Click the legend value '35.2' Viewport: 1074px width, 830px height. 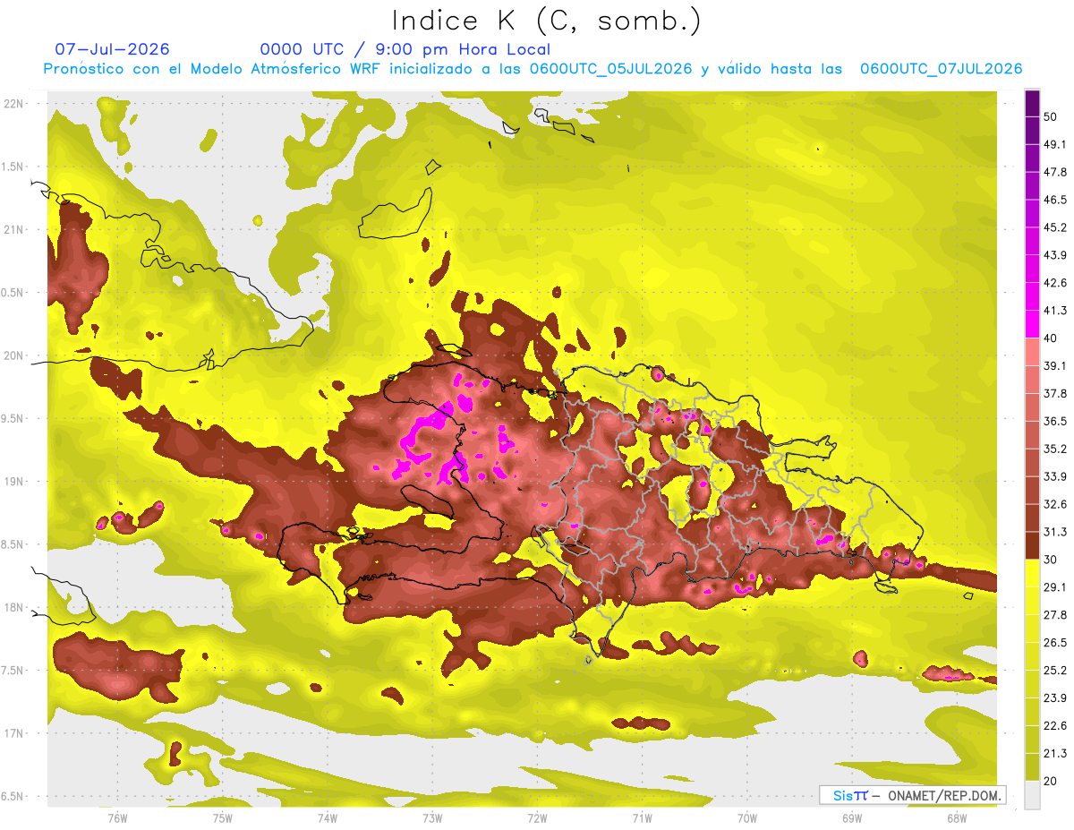pyautogui.click(x=1055, y=449)
